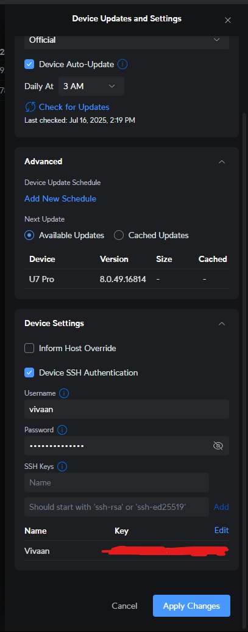Close the Device Updates and Settings dialog

(228, 20)
